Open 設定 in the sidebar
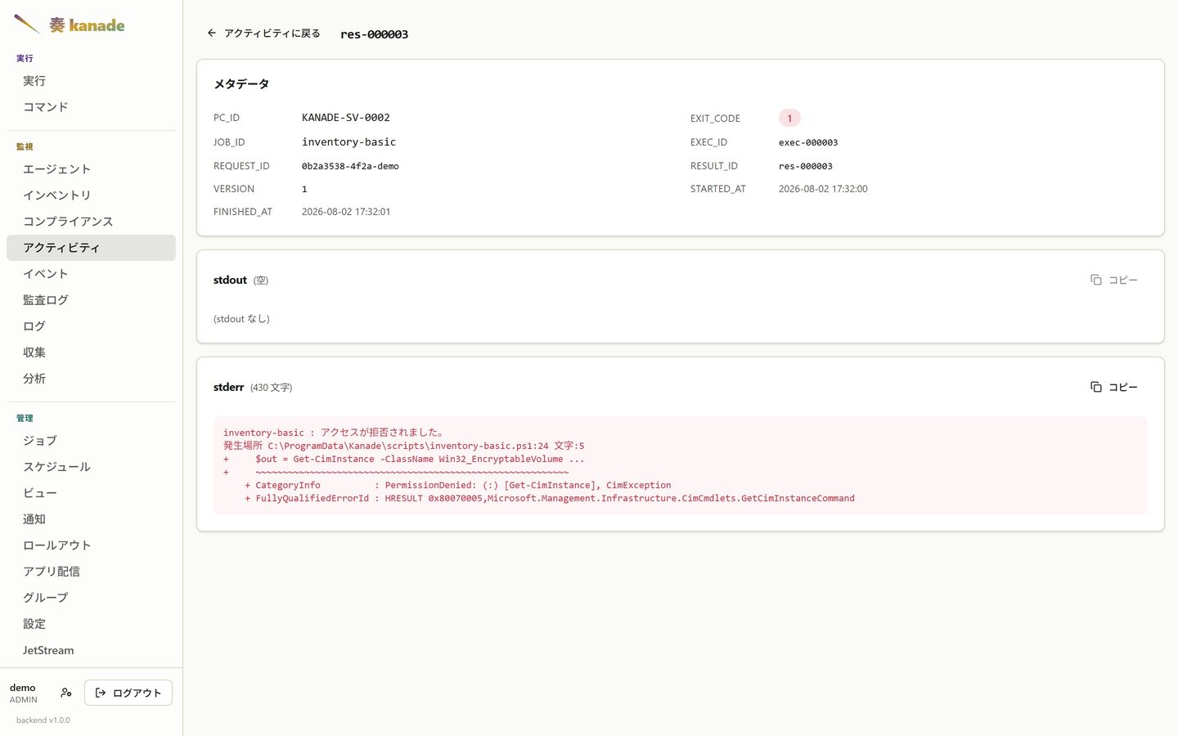This screenshot has height=736, width=1178. [91, 624]
